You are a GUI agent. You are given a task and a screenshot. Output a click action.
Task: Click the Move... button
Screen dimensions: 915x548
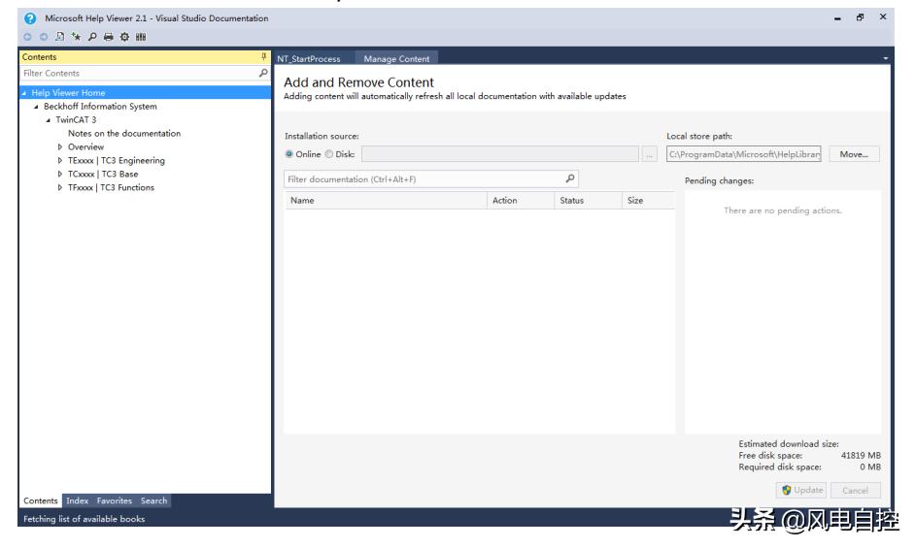click(x=854, y=154)
